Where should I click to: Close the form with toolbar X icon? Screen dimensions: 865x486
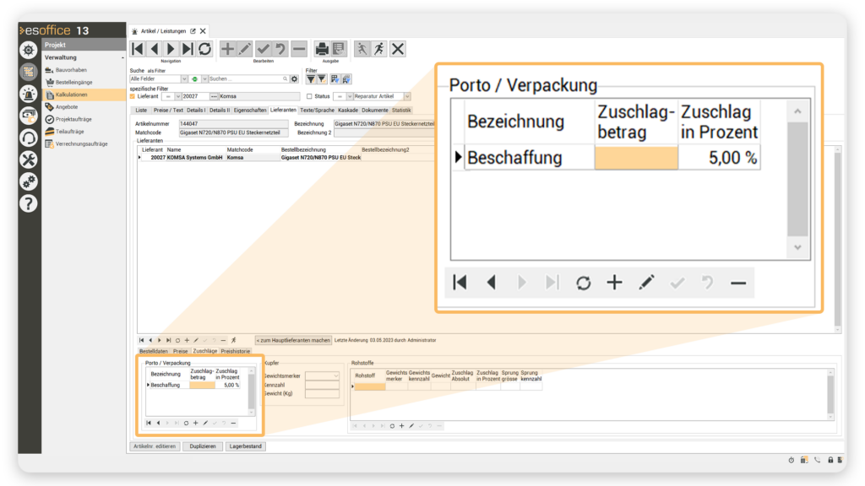click(x=398, y=49)
